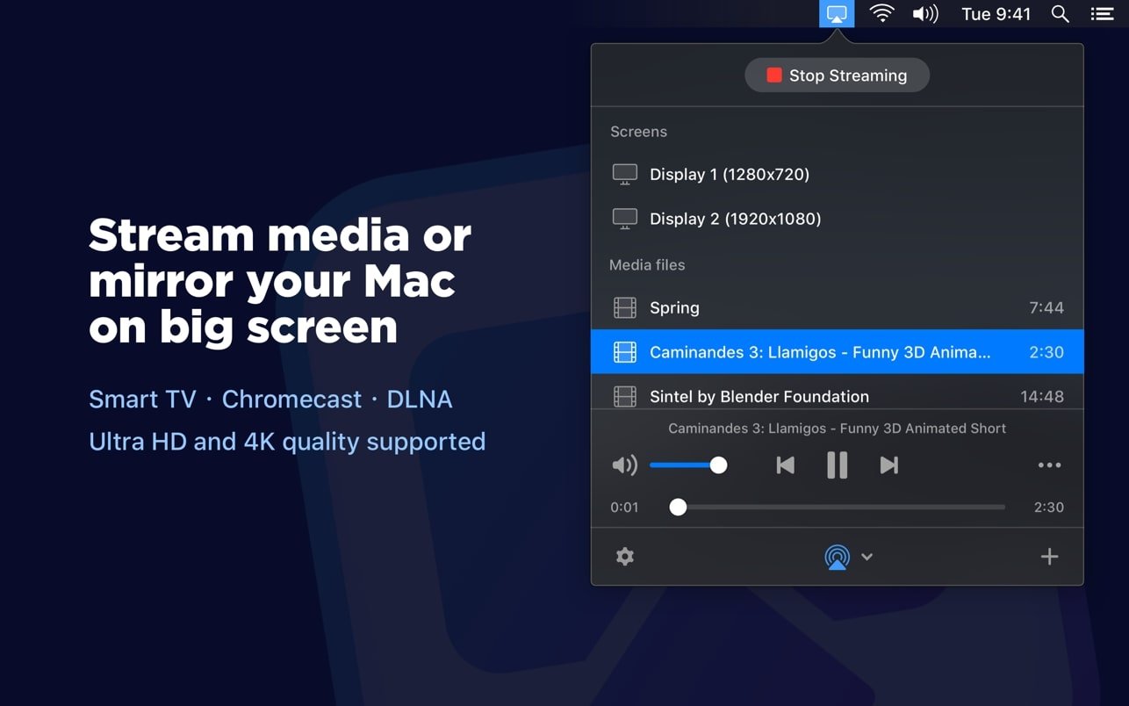The image size is (1129, 706).
Task: Go to the previous track
Action: [785, 465]
